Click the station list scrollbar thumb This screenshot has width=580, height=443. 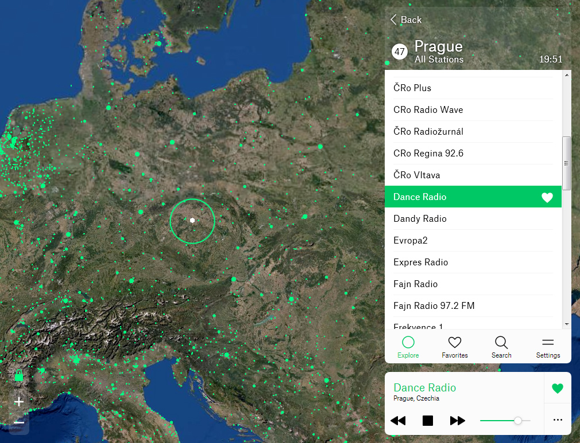[x=567, y=163]
